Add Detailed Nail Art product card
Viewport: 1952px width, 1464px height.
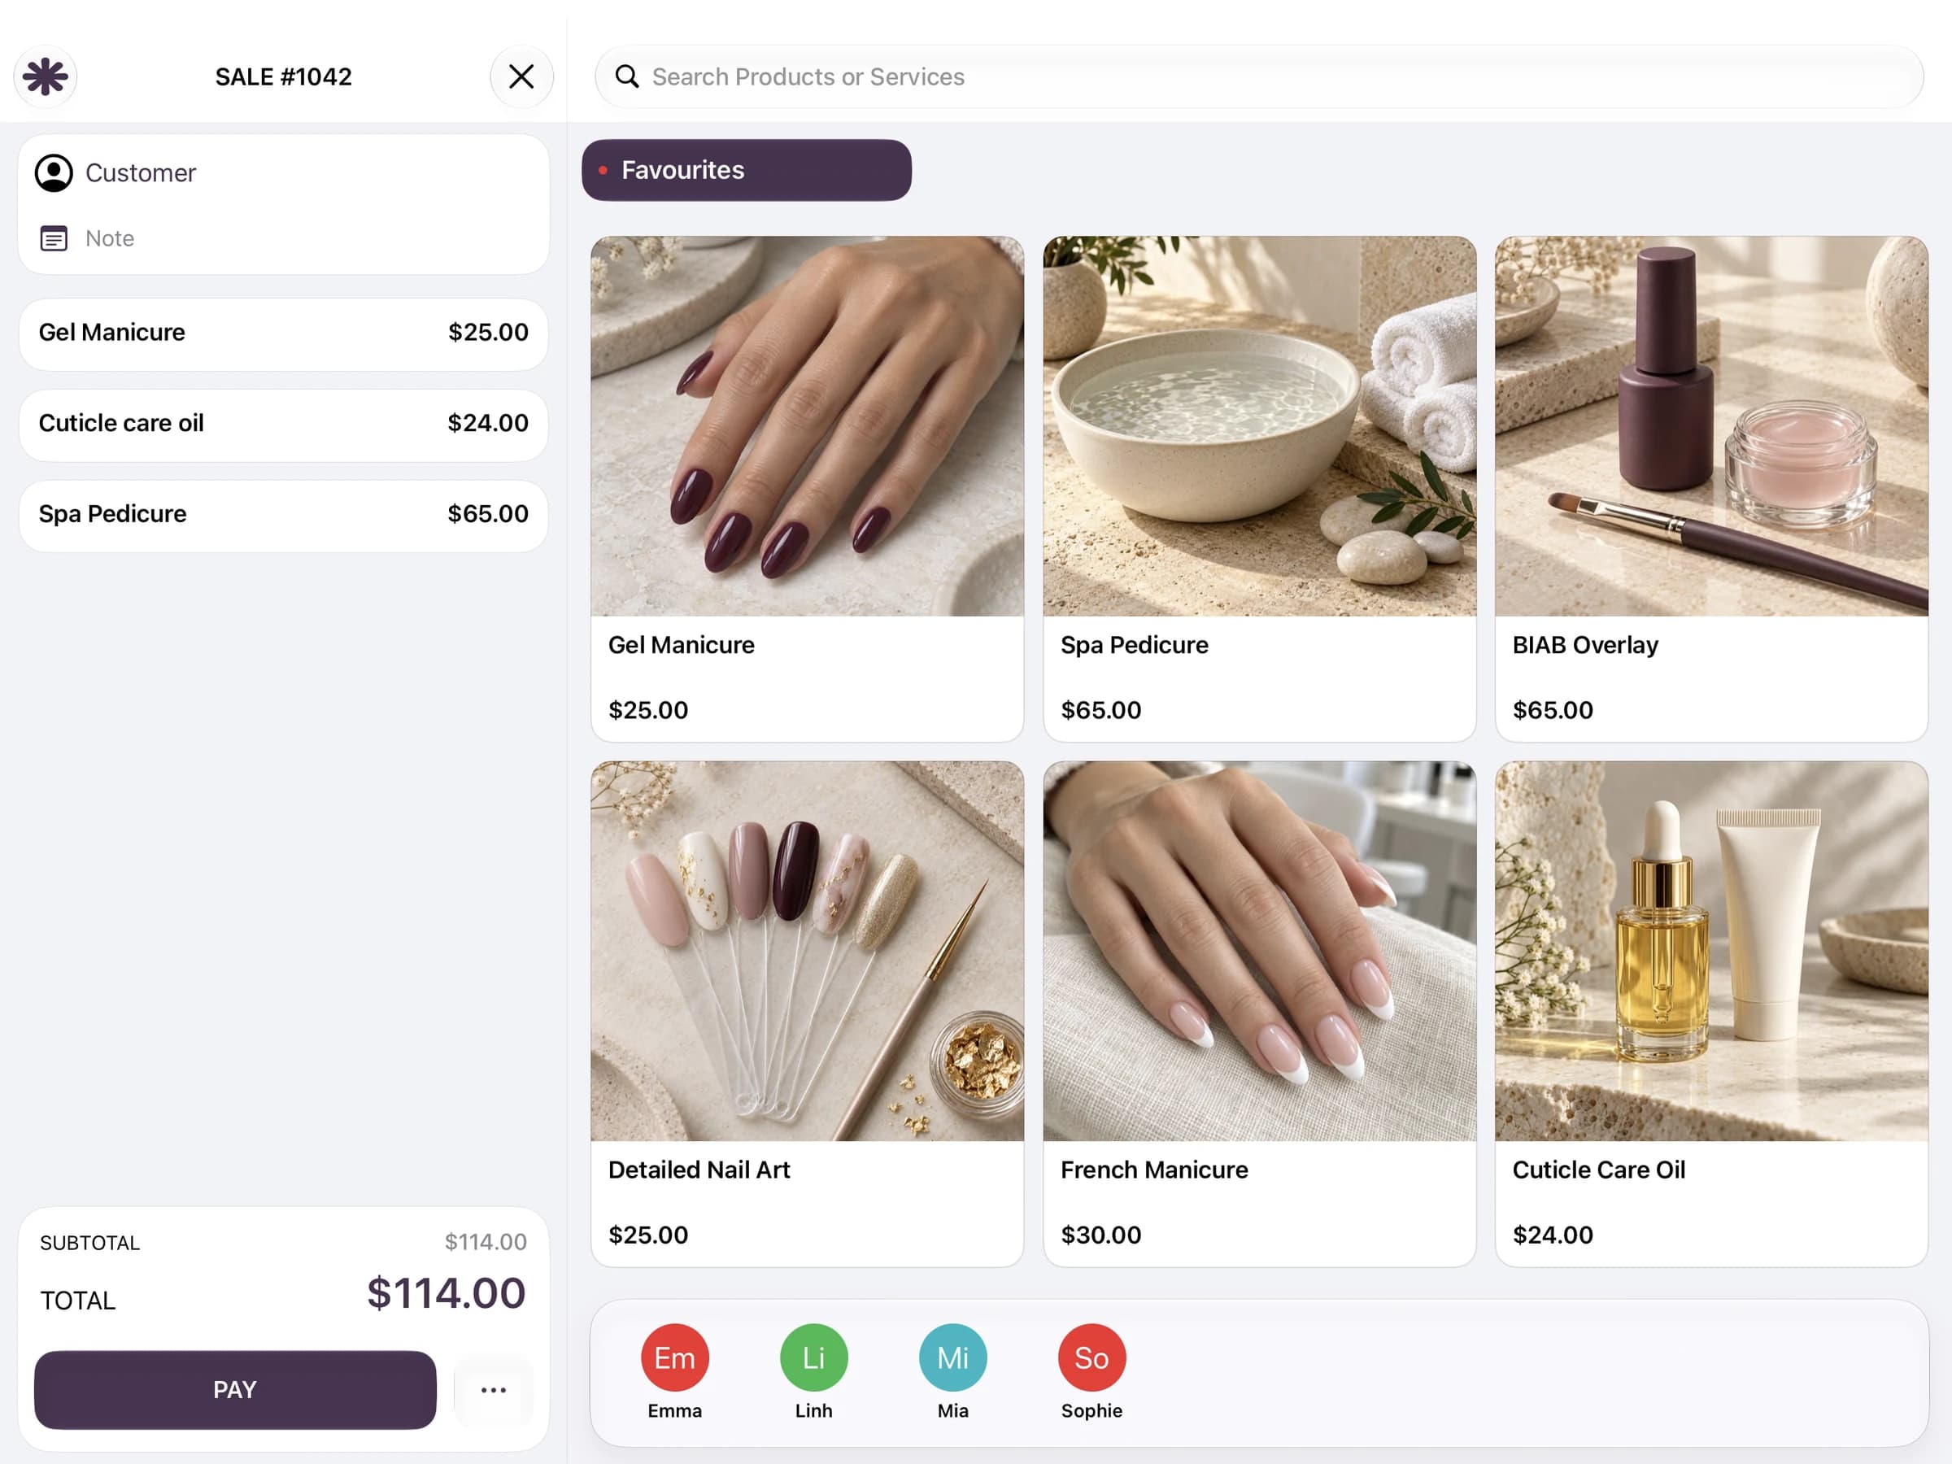tap(808, 1014)
